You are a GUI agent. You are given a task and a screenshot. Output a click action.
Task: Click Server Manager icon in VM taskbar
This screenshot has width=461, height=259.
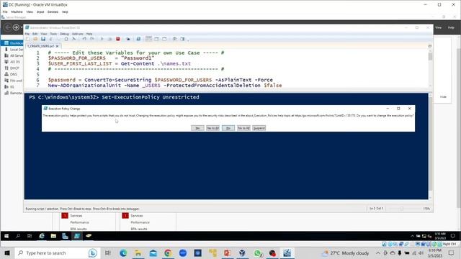click(66, 236)
